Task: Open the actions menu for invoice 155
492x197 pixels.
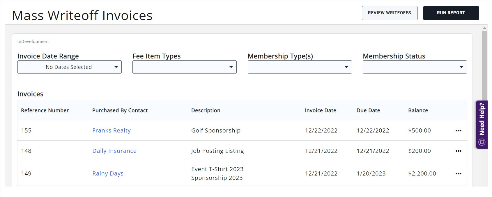Action: coord(458,131)
